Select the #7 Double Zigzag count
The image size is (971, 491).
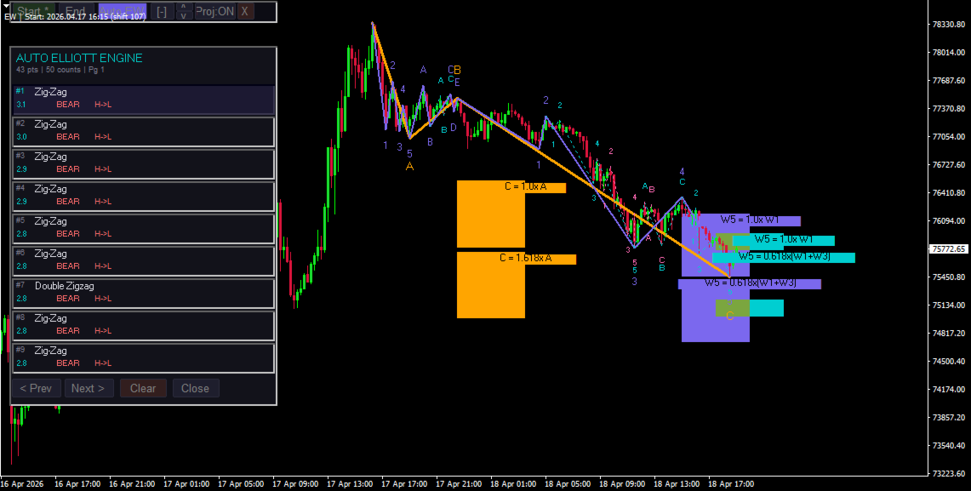point(143,293)
